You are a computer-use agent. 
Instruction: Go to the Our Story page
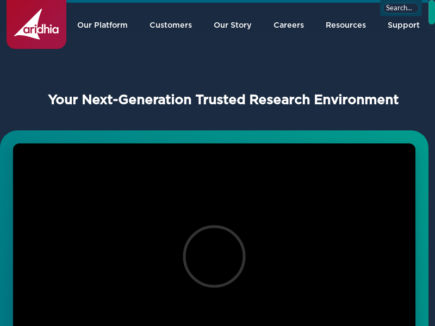click(x=232, y=25)
